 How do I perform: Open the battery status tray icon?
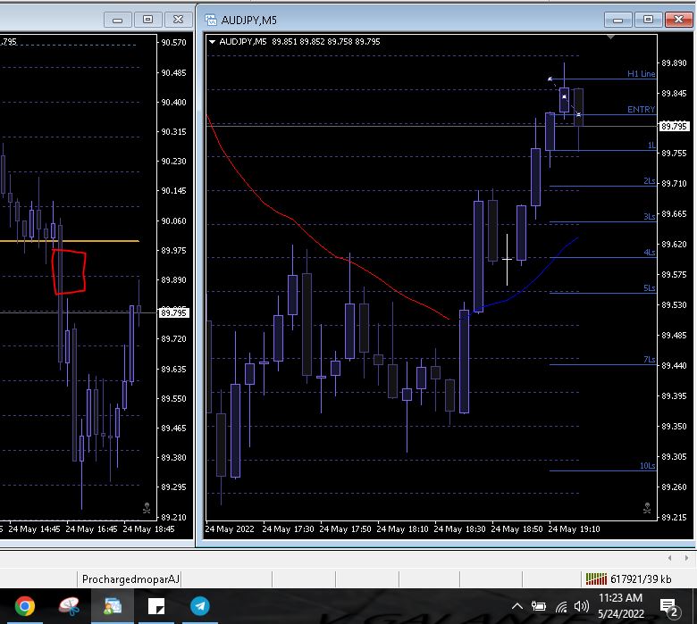tap(538, 606)
